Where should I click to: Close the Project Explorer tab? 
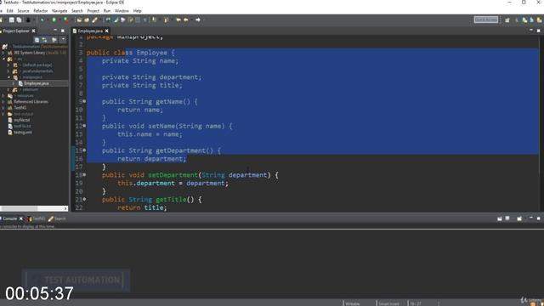coord(34,31)
